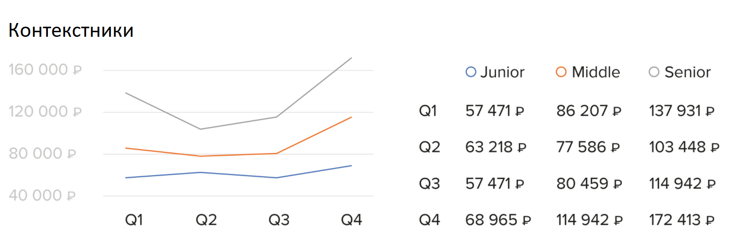This screenshot has width=731, height=243.
Task: Toggle the Middle series legend label
Action: click(x=596, y=72)
